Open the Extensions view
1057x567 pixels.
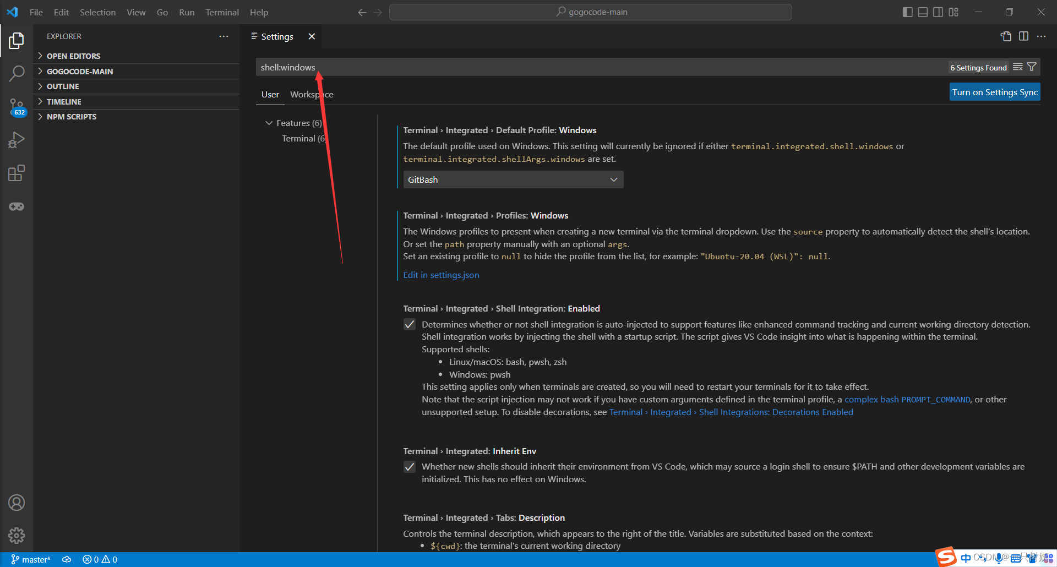[17, 172]
